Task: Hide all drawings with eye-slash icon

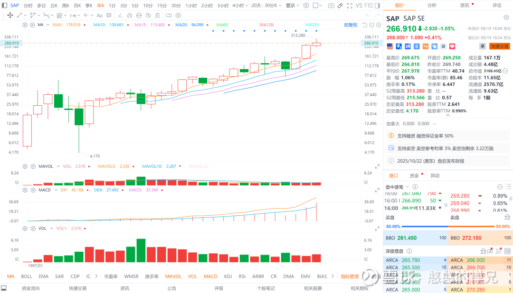Action: coord(148,15)
